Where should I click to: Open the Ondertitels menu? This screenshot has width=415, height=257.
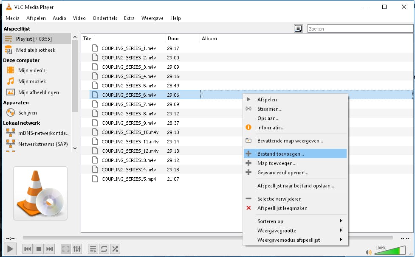point(105,18)
